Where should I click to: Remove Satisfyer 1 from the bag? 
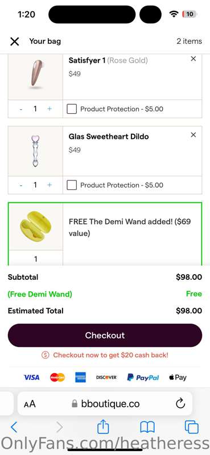tap(193, 59)
